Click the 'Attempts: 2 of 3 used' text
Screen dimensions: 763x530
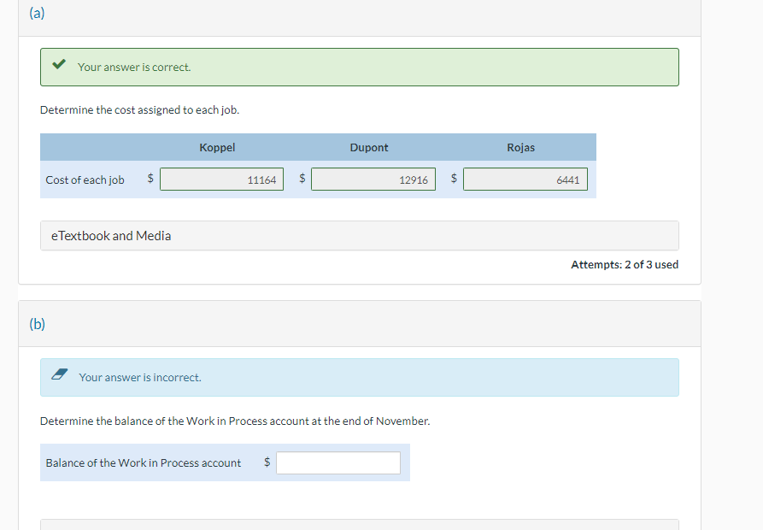pyautogui.click(x=625, y=264)
